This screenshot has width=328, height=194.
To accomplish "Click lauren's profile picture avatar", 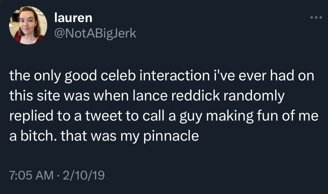I will pyautogui.click(x=28, y=25).
